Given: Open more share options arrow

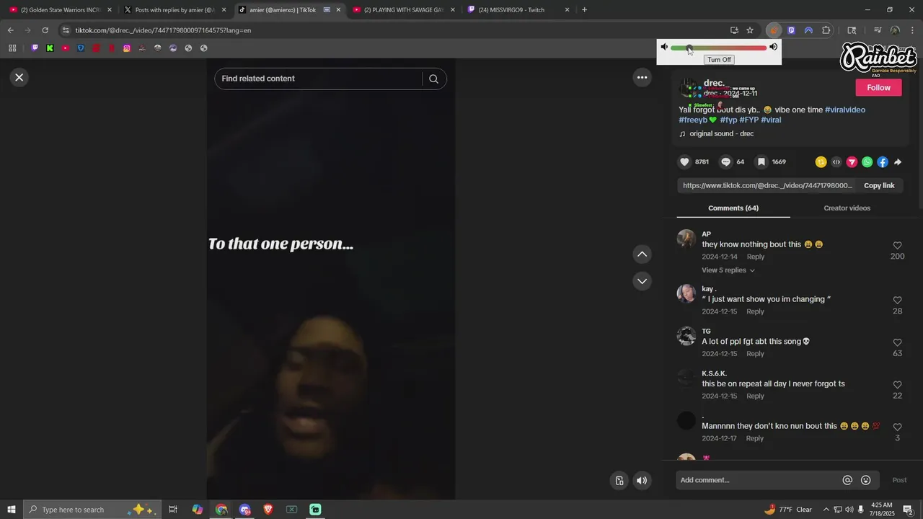Looking at the screenshot, I should 898,162.
